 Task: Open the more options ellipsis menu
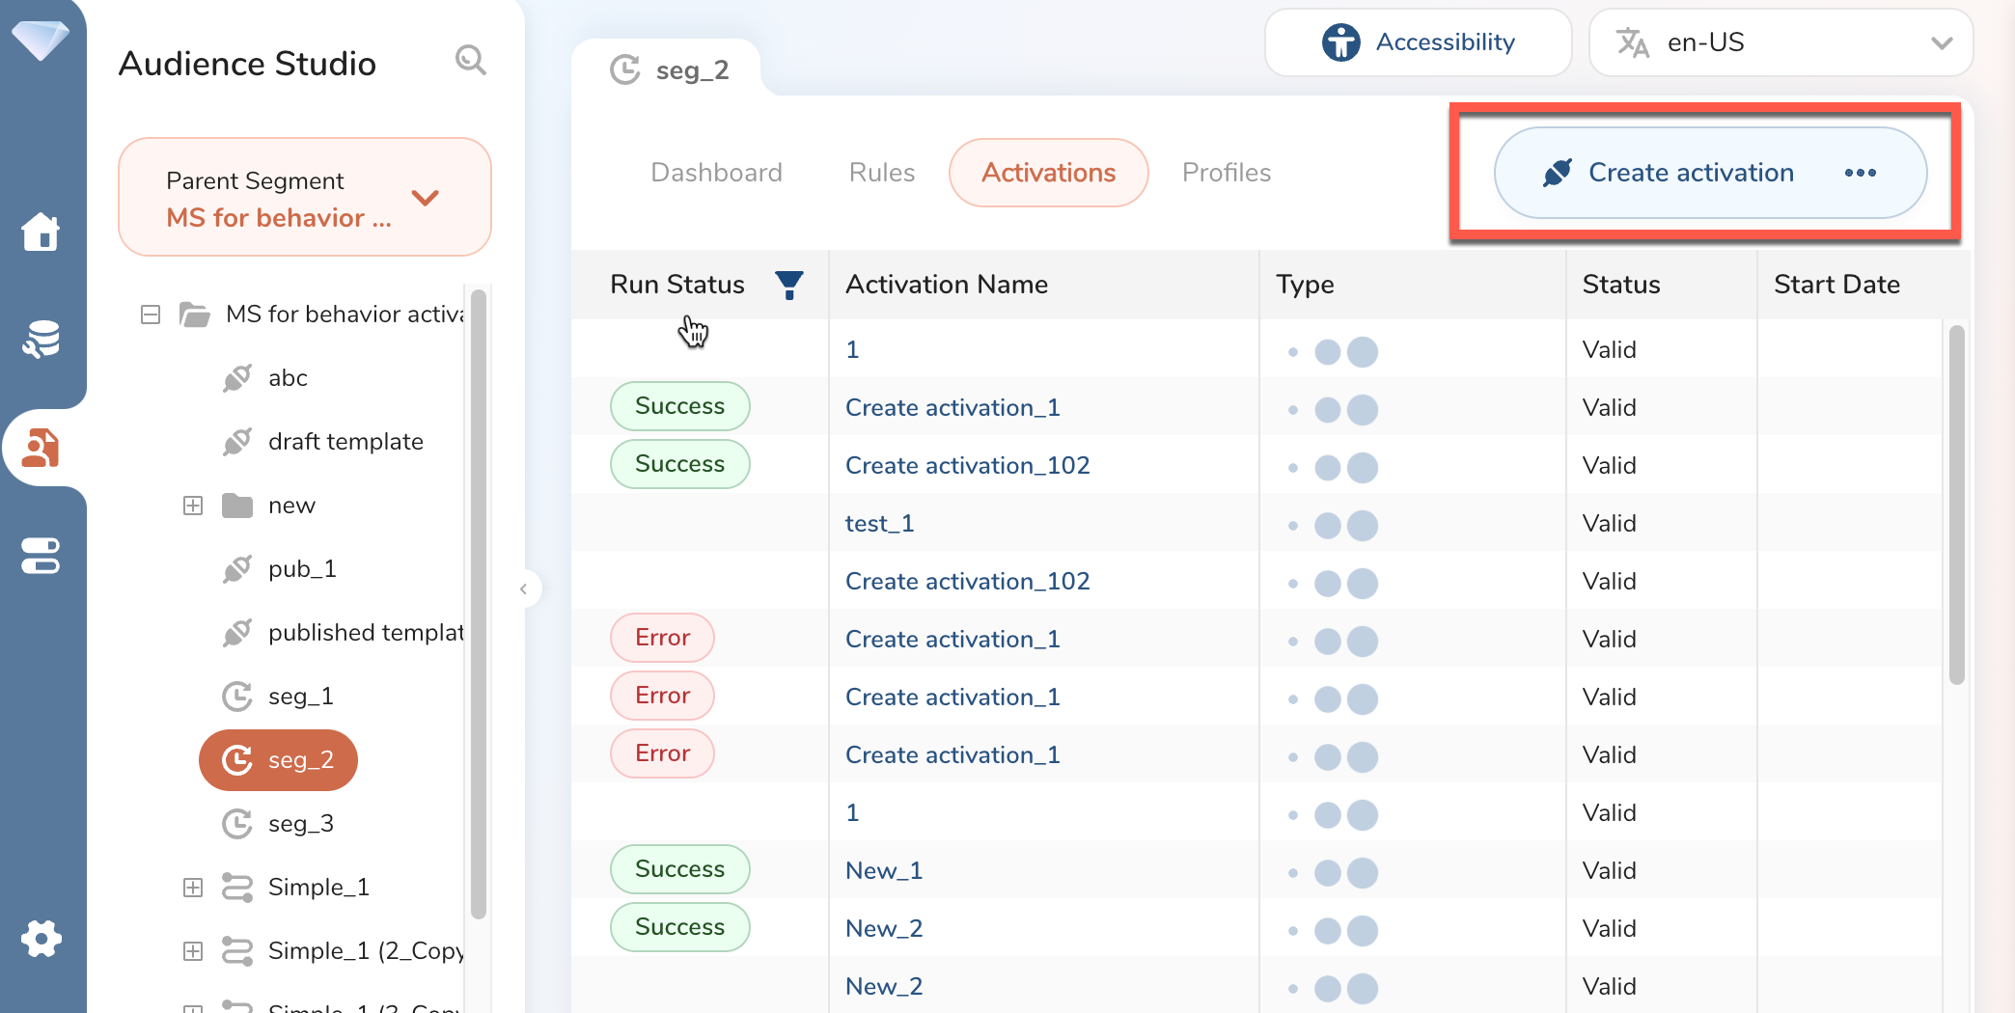pos(1860,174)
